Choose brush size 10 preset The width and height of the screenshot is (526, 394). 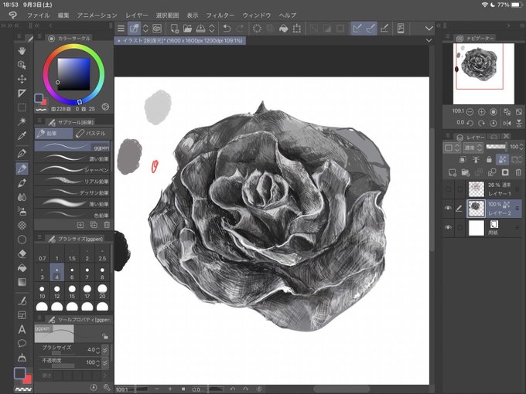tap(42, 291)
